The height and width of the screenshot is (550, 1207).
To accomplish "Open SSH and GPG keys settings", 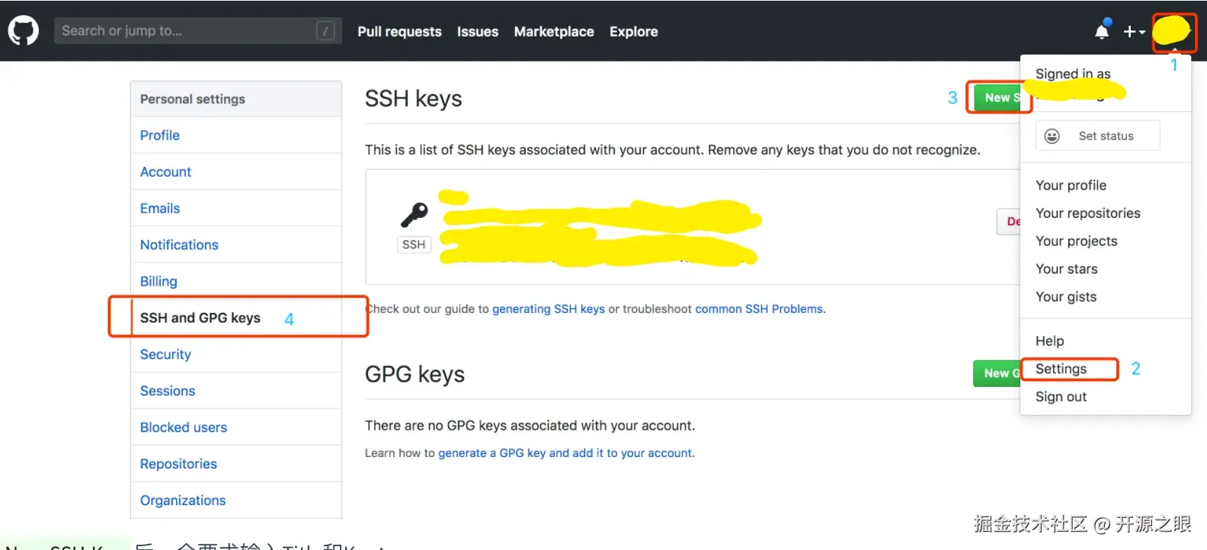I will pyautogui.click(x=200, y=318).
